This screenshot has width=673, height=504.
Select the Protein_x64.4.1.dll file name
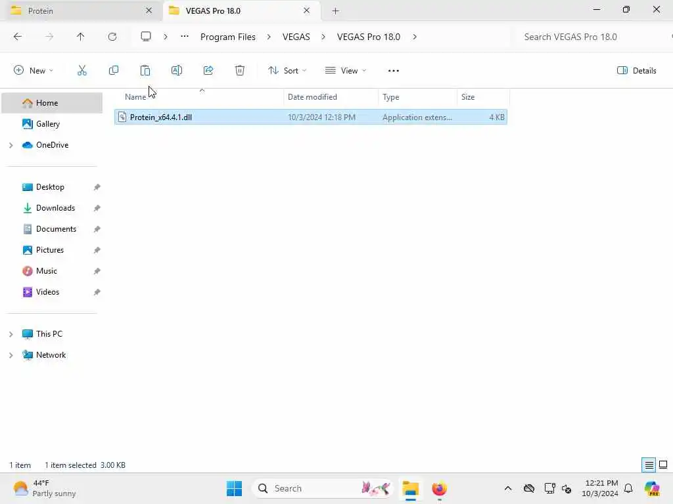tap(161, 117)
